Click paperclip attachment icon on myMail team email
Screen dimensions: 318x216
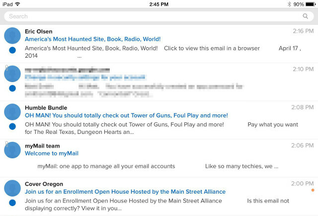click(6, 144)
